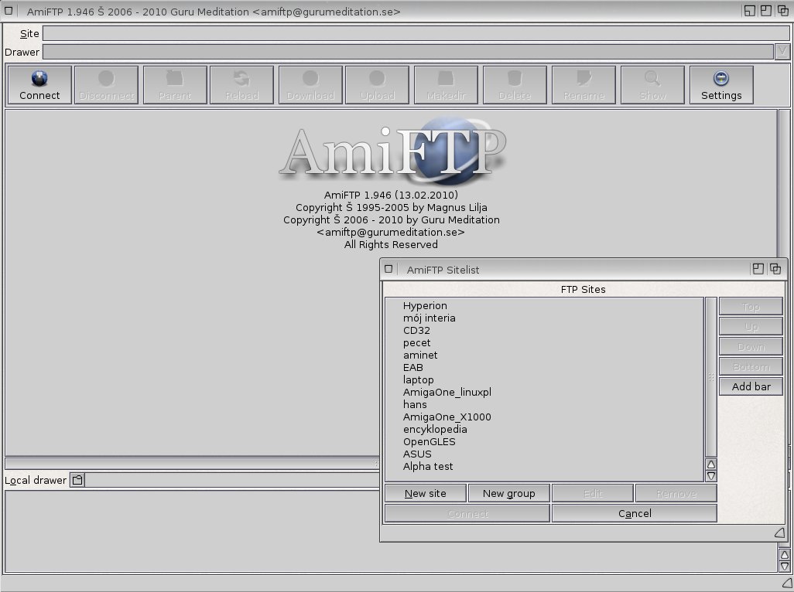794x592 pixels.
Task: Click main window local list down arrow
Action: click(x=784, y=566)
